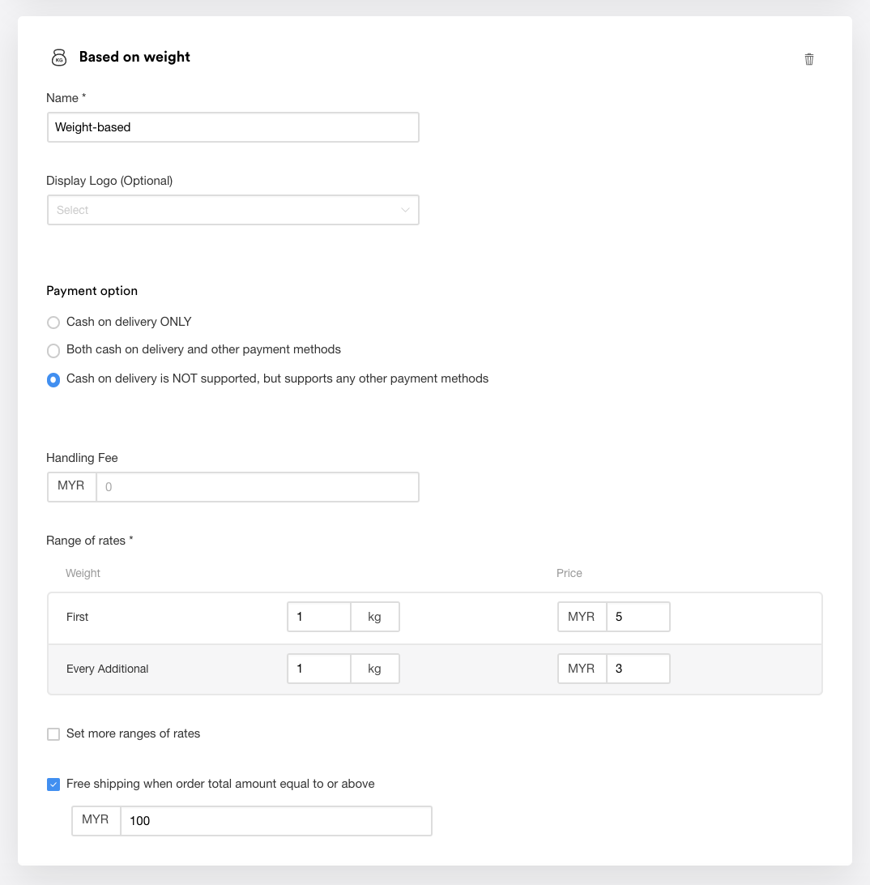
Task: Uncheck free shipping threshold checkbox
Action: pos(53,784)
